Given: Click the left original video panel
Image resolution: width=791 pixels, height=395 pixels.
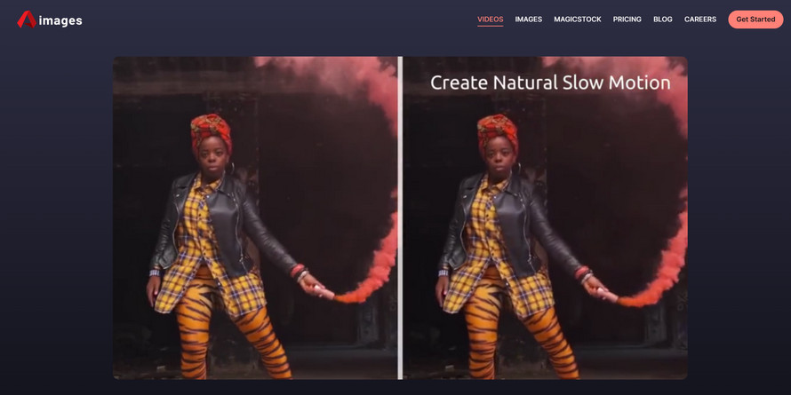Looking at the screenshot, I should pos(255,217).
